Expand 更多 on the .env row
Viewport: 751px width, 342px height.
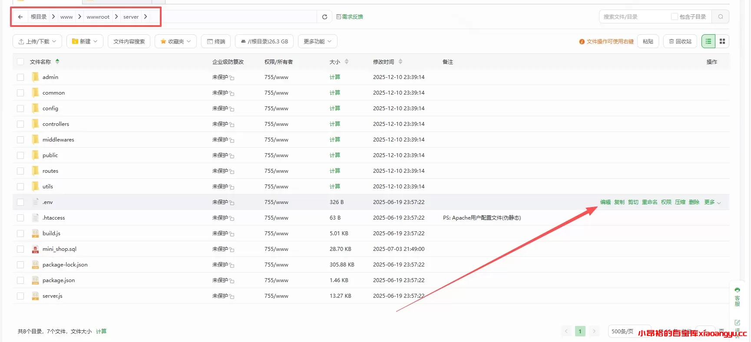pyautogui.click(x=712, y=202)
